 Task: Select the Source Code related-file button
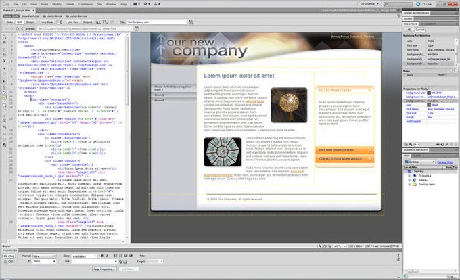11,16
